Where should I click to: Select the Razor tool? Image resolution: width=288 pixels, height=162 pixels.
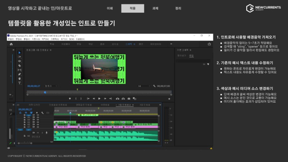pyautogui.click(x=20, y=66)
